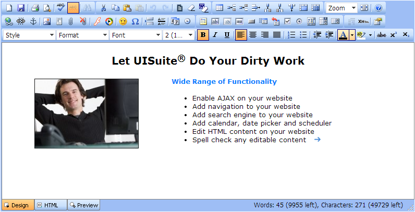Apply Superscript formatting
The width and height of the screenshot is (415, 212).
tap(394, 35)
